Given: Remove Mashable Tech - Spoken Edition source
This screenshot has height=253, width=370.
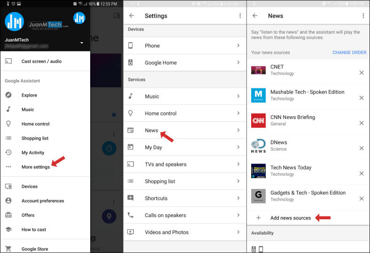Looking at the screenshot, I should pyautogui.click(x=362, y=98).
